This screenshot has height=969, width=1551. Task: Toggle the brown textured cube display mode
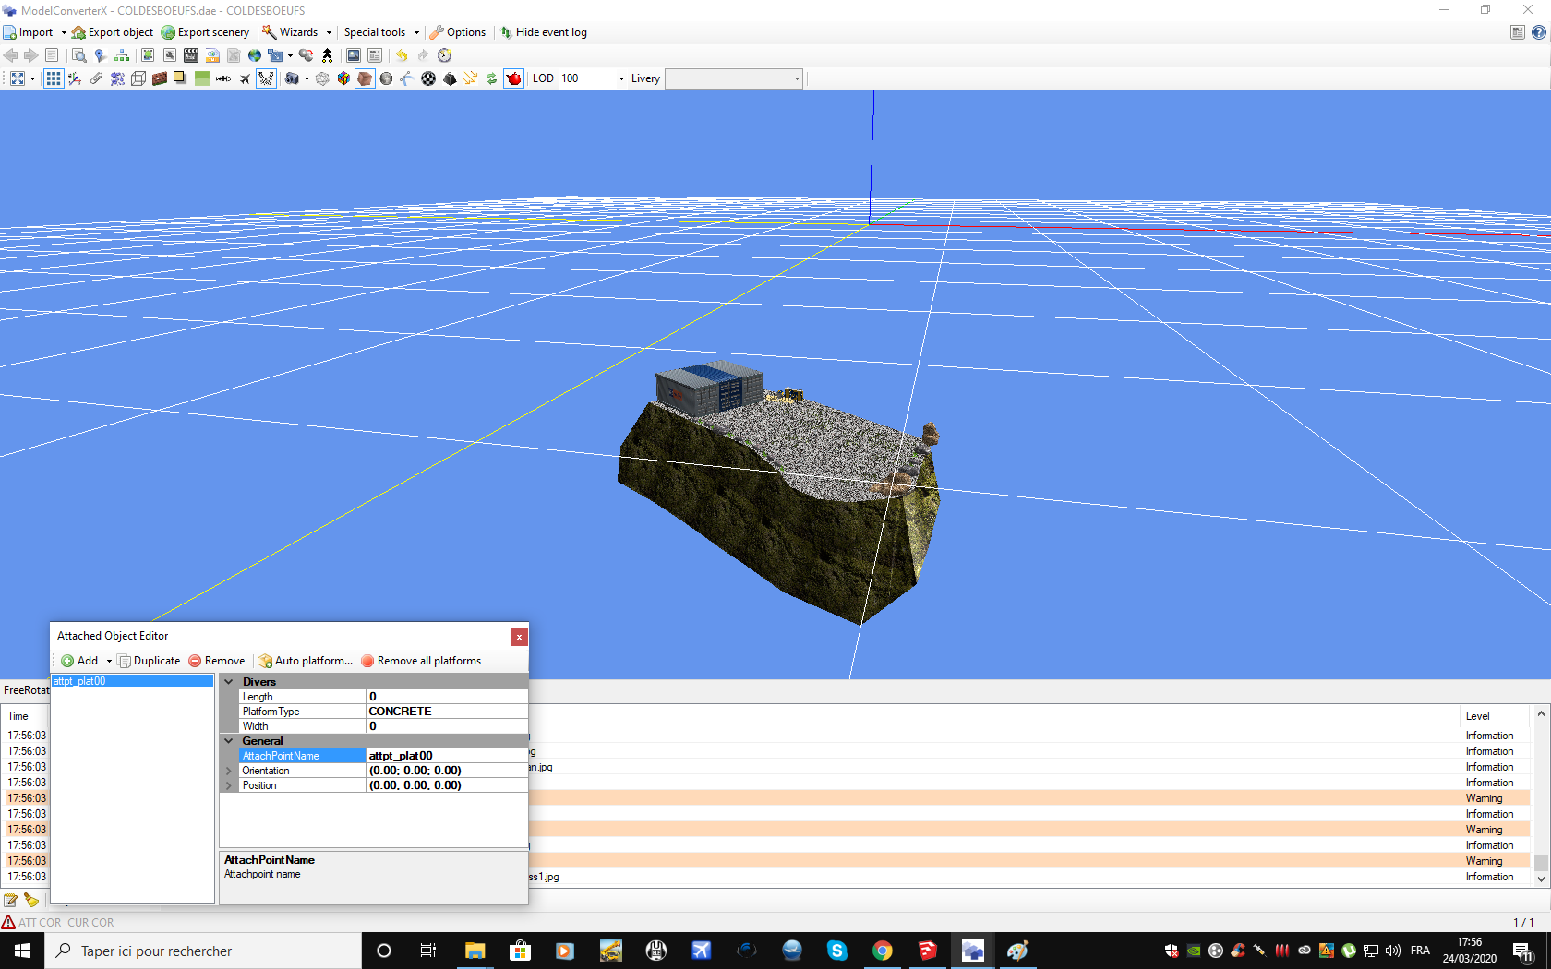[365, 78]
